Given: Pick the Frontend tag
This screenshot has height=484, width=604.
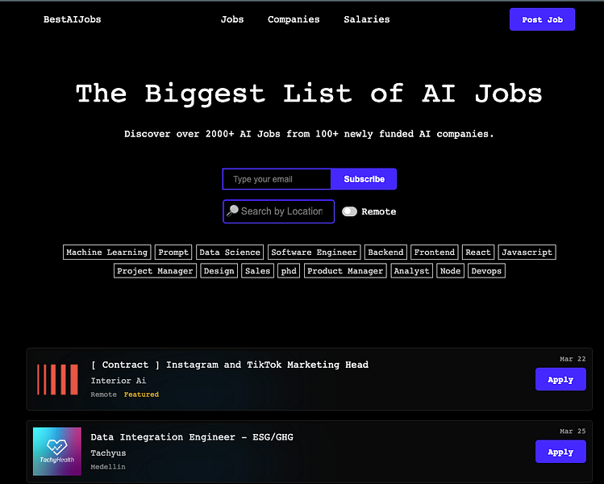Looking at the screenshot, I should point(434,252).
